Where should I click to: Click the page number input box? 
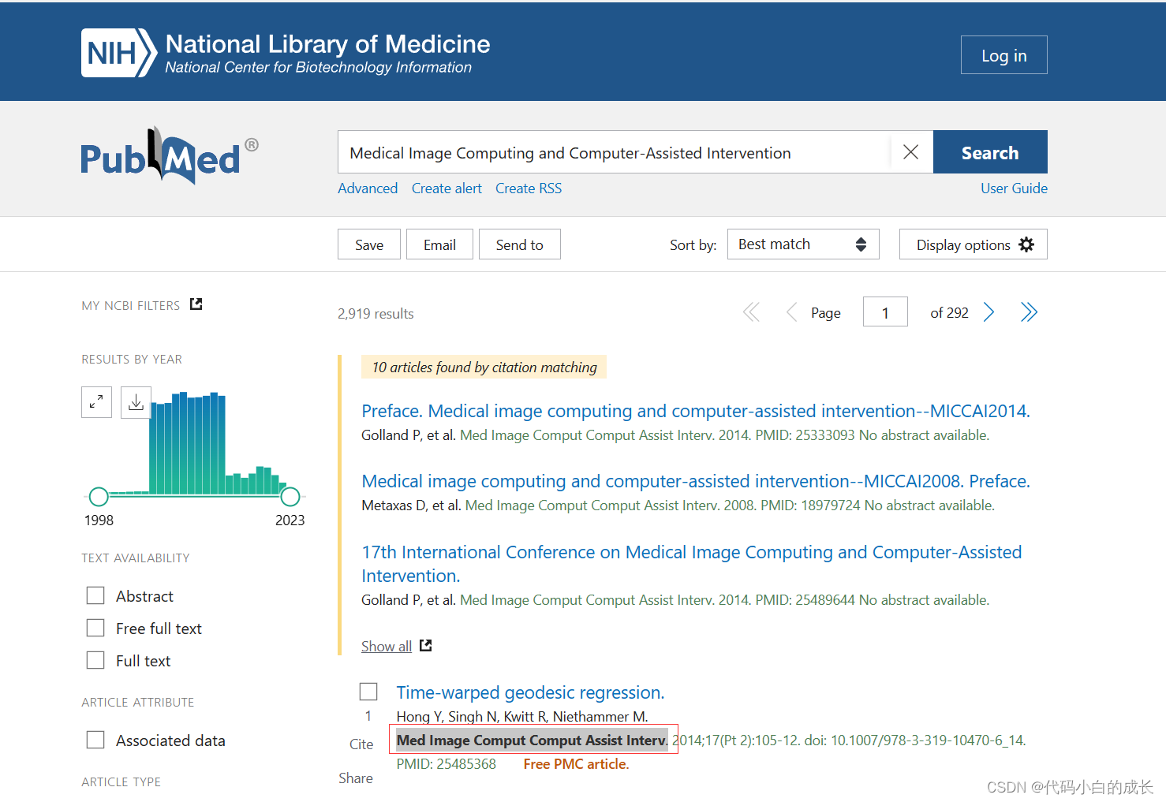(x=885, y=312)
